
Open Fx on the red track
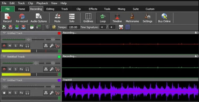21,46
